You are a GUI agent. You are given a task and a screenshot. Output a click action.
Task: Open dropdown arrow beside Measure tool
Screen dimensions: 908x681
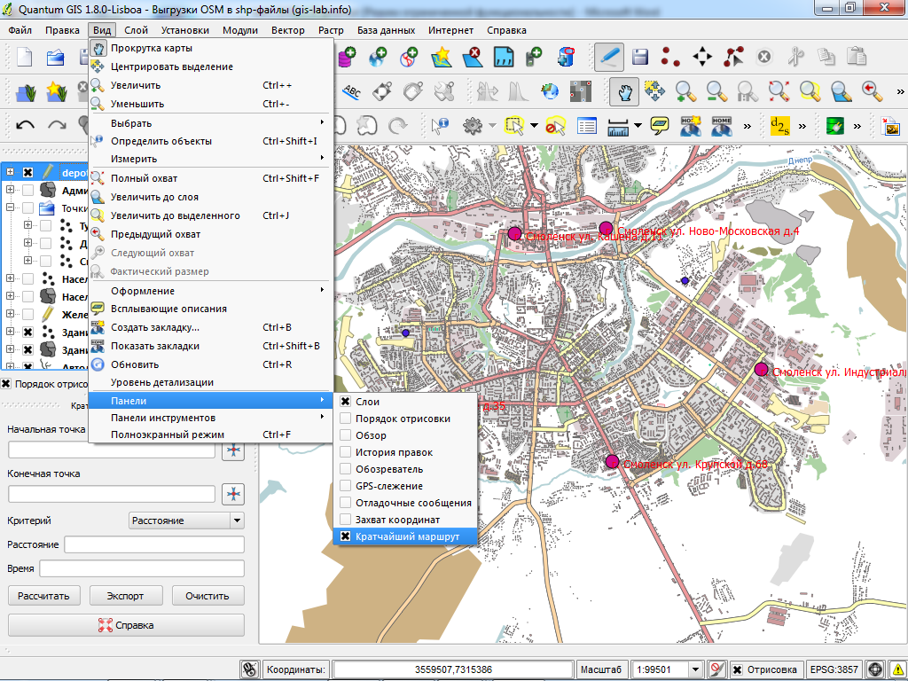(x=638, y=126)
